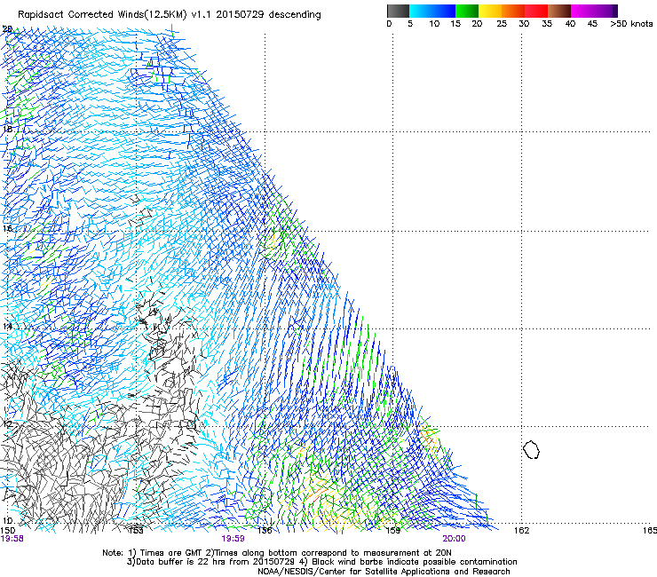Click the magenta-purple 40-50 knots color segment

(594, 11)
